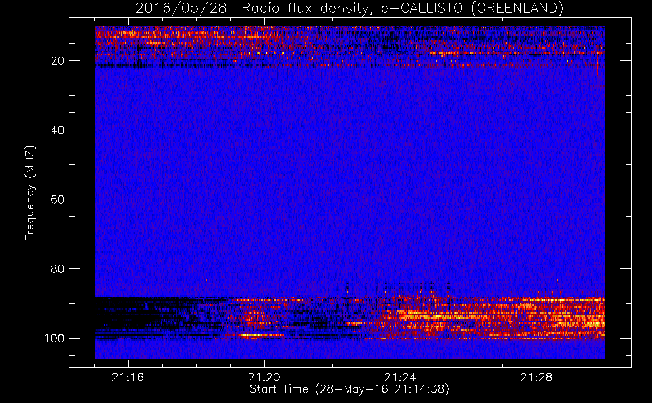Click the 'Frequency (MHZ)' axis label
The height and width of the screenshot is (403, 652).
click(x=30, y=193)
